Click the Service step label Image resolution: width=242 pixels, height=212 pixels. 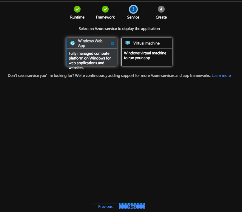tap(133, 17)
